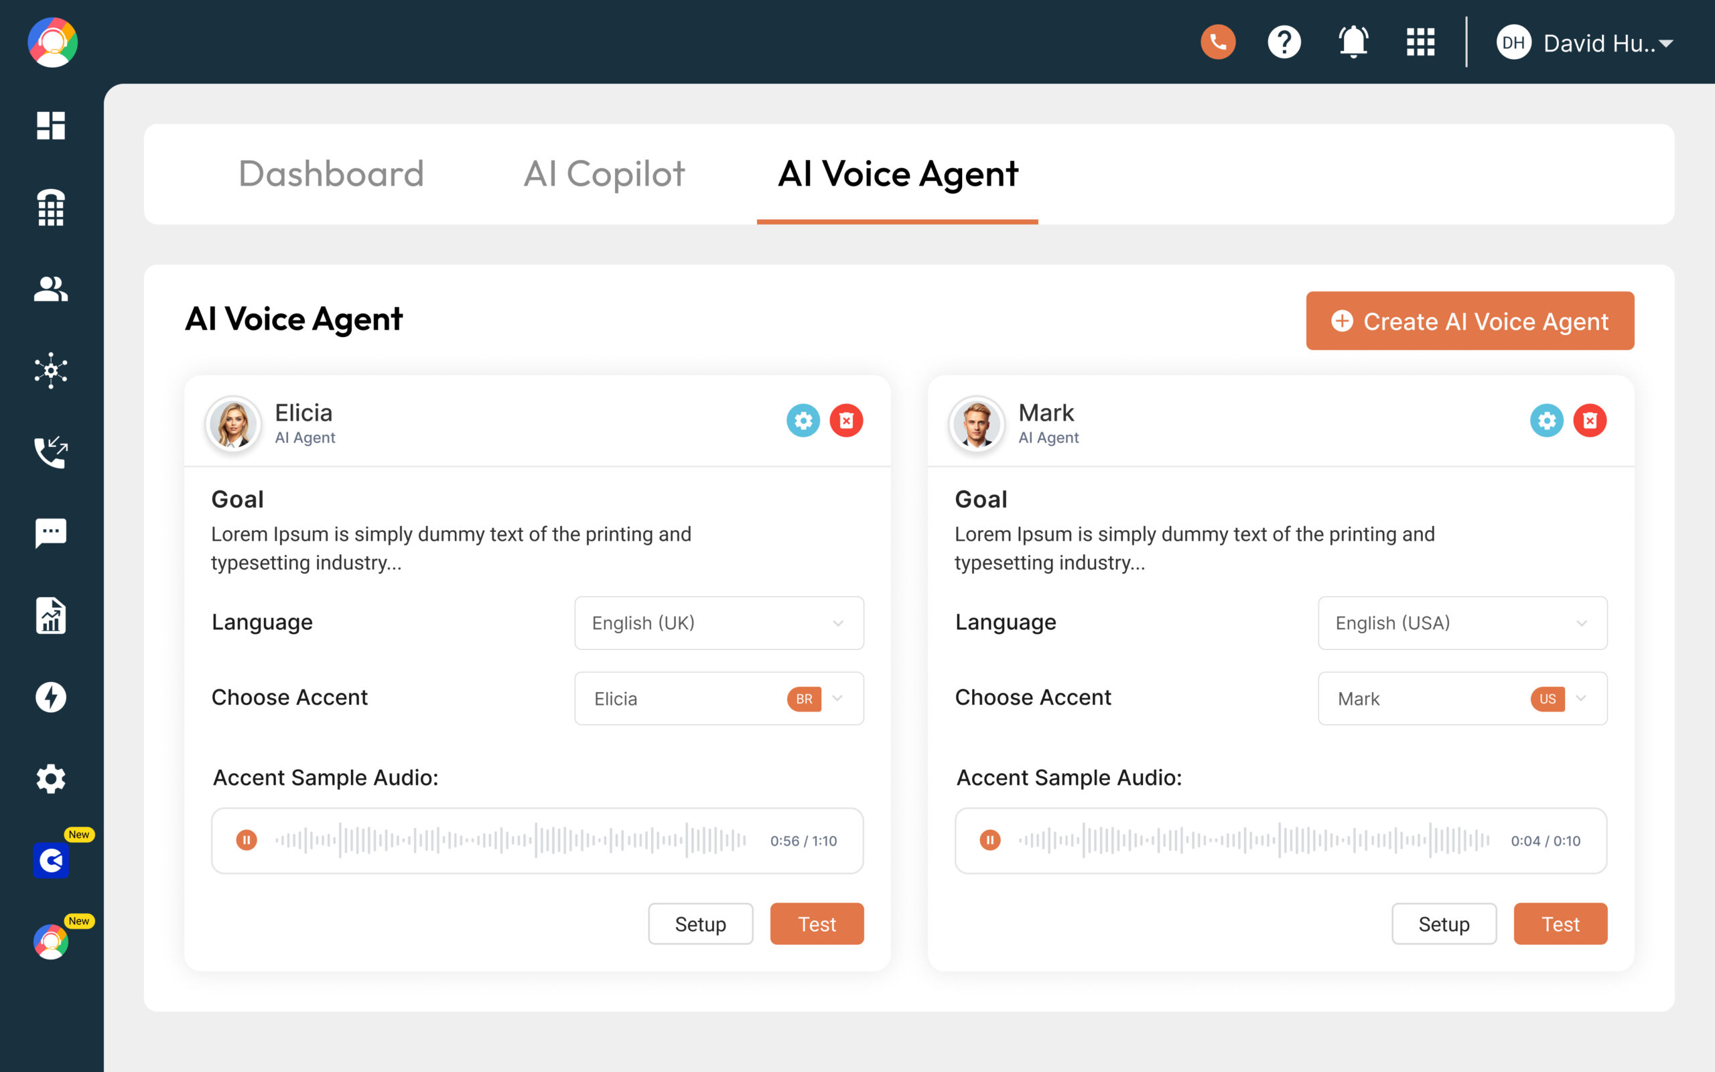Pause Elicia's accent sample audio
The height and width of the screenshot is (1072, 1715).
(246, 840)
